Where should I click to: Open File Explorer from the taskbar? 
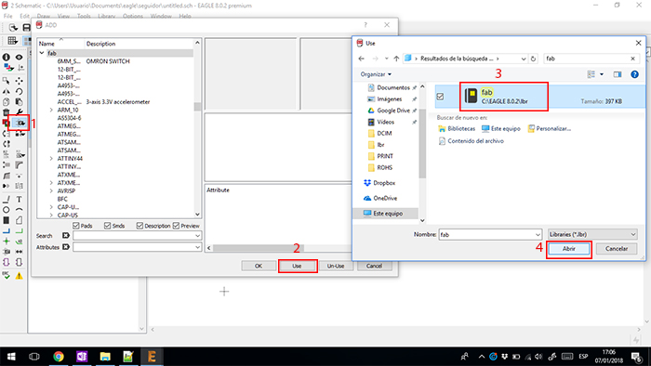point(105,357)
